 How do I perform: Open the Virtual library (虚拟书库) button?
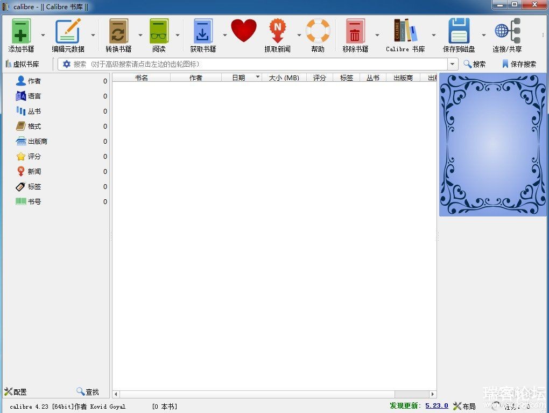[22, 64]
